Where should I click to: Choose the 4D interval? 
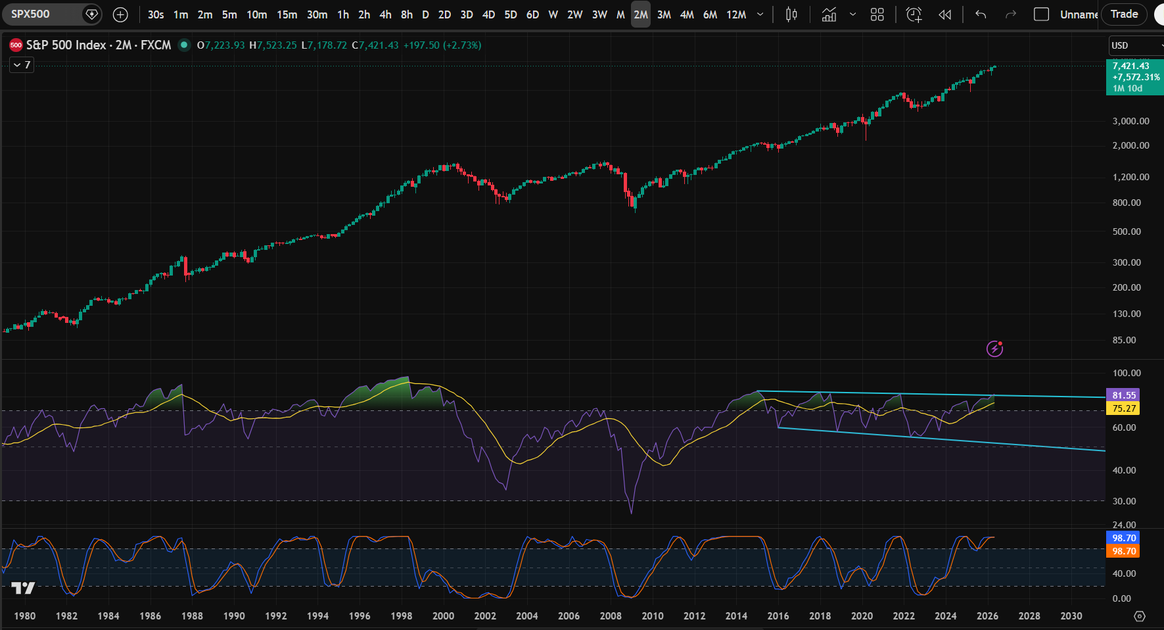point(488,14)
